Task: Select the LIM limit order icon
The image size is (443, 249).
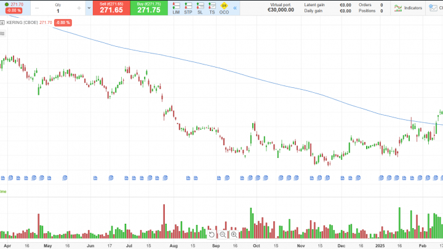Action: click(176, 8)
